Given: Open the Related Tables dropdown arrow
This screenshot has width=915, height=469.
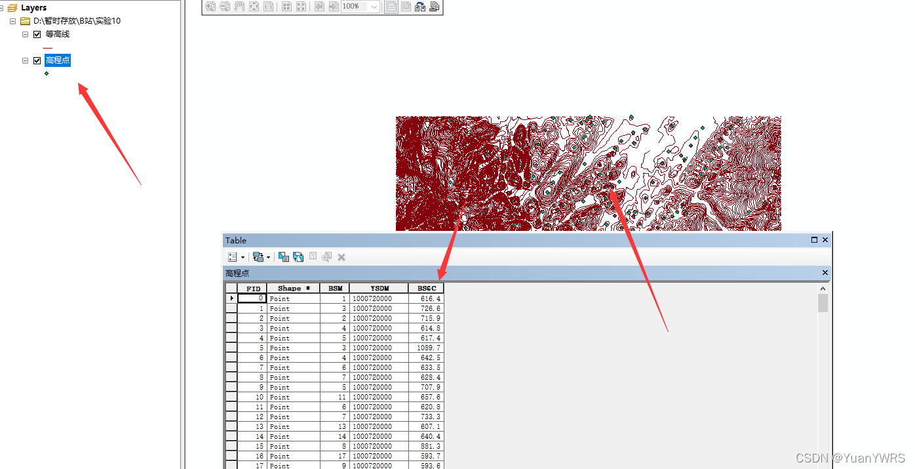Looking at the screenshot, I should [268, 257].
